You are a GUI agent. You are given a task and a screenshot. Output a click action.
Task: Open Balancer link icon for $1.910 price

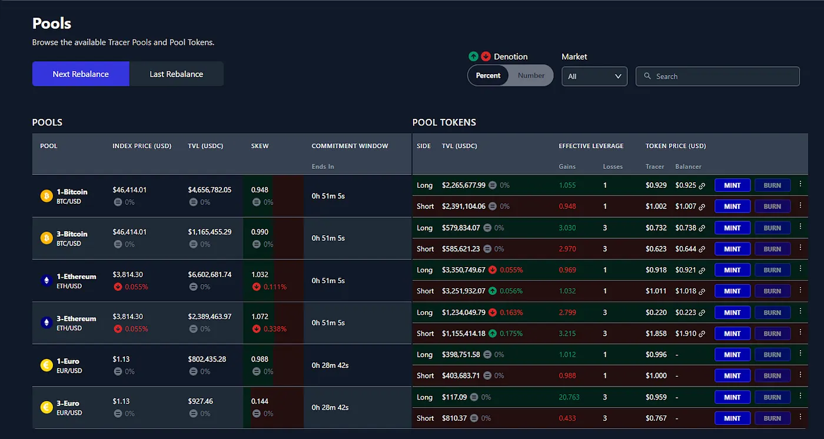(702, 334)
